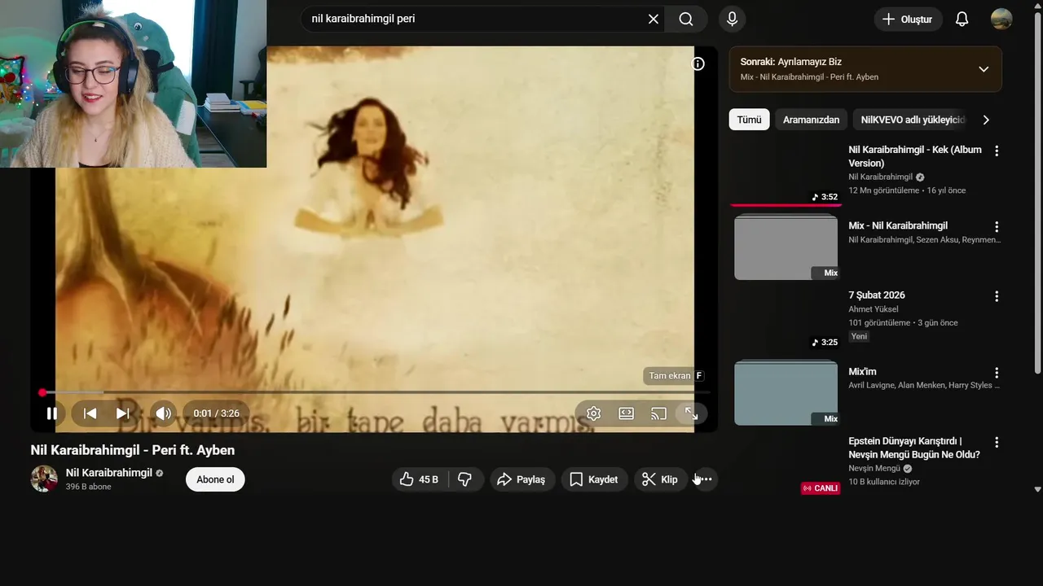Open more actions below video

[706, 479]
